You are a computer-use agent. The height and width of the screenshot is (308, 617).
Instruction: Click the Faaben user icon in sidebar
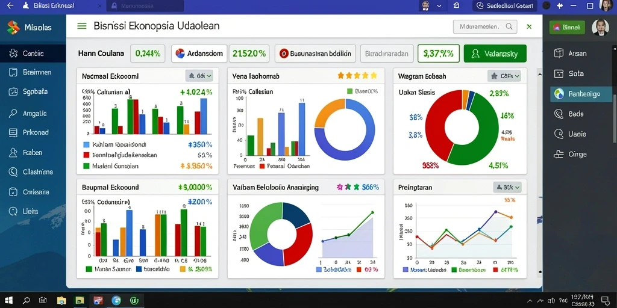[13, 152]
